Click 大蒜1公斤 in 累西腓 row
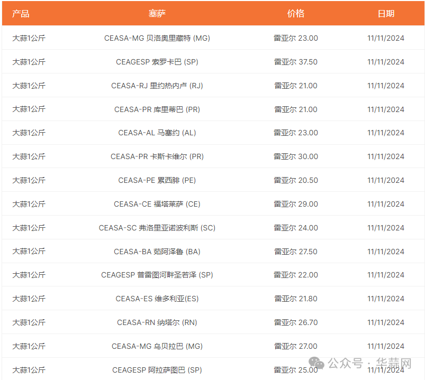 29,181
